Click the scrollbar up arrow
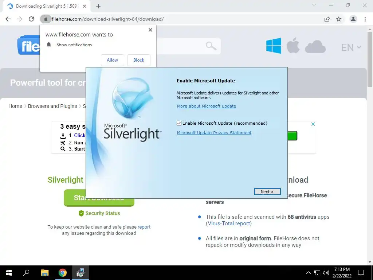This screenshot has height=280, width=373. (370, 29)
